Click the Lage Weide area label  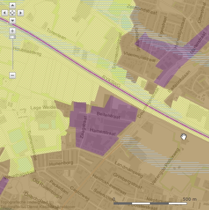[x=43, y=107]
